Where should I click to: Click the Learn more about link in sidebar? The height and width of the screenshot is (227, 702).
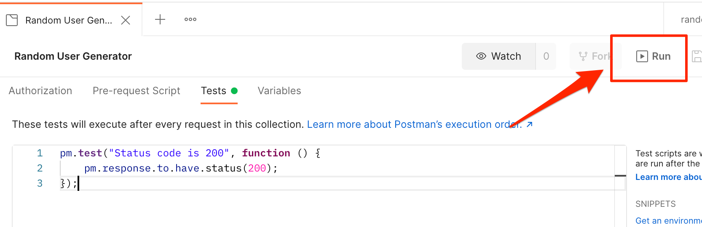pyautogui.click(x=668, y=177)
